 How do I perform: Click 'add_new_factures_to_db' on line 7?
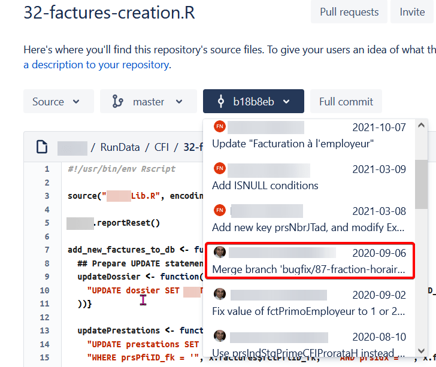121,250
